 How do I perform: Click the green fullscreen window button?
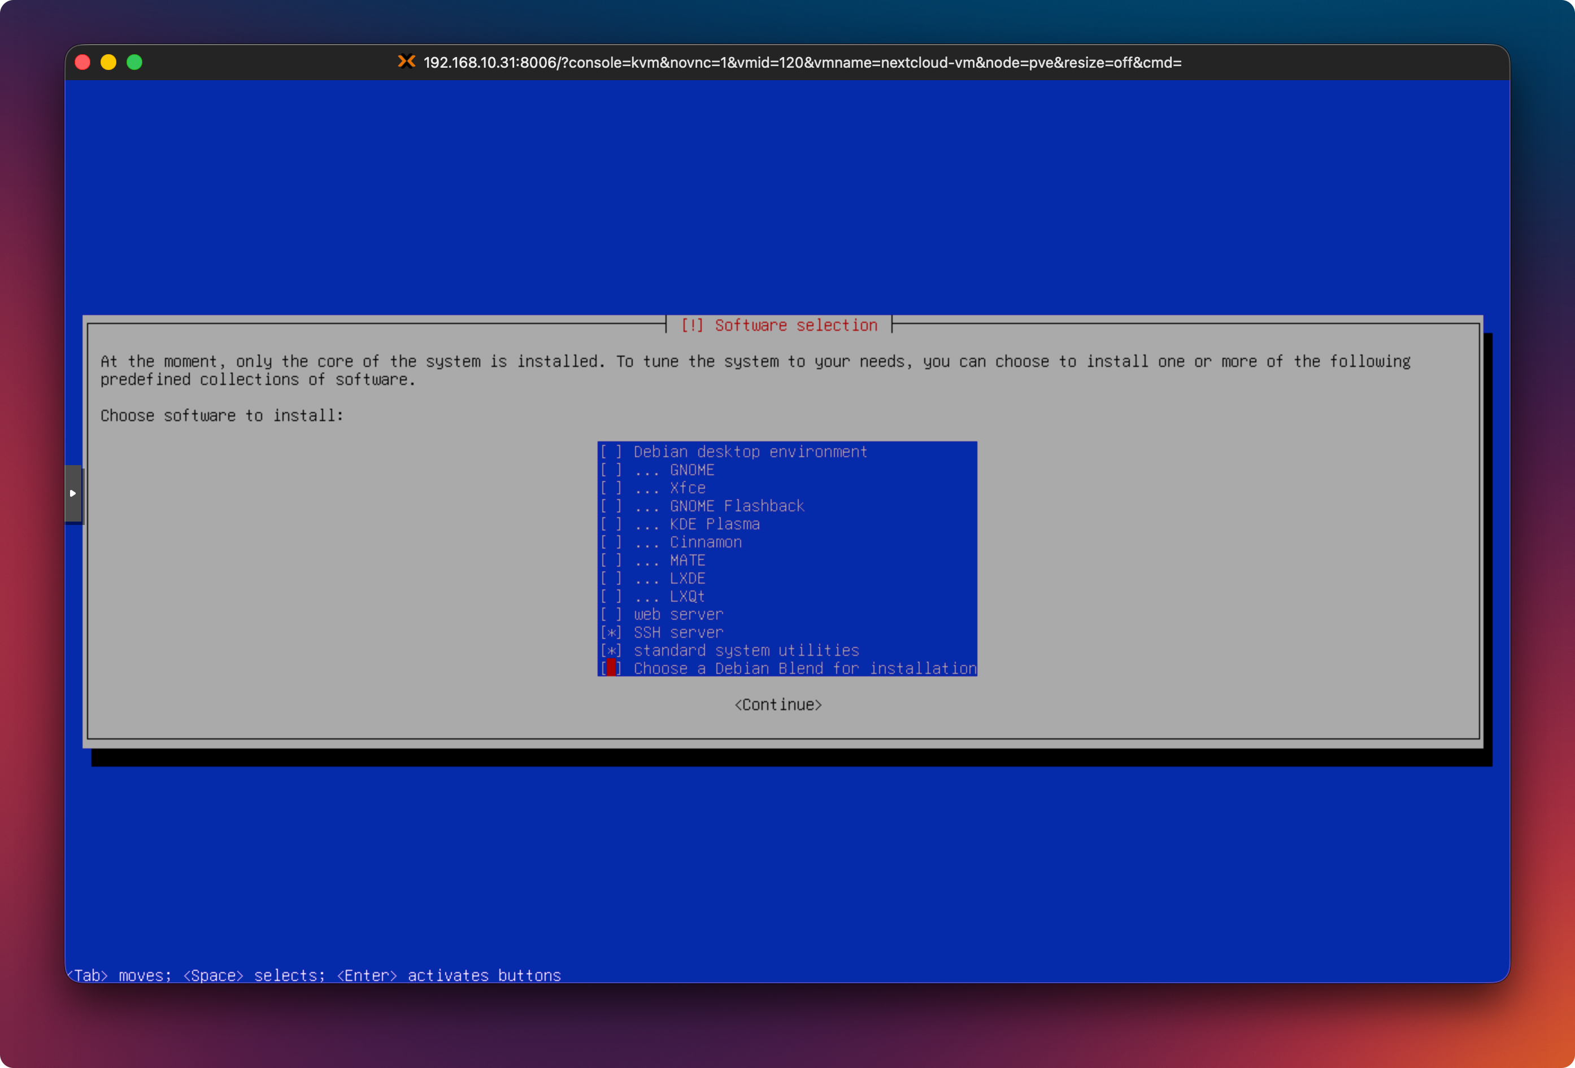(x=135, y=62)
